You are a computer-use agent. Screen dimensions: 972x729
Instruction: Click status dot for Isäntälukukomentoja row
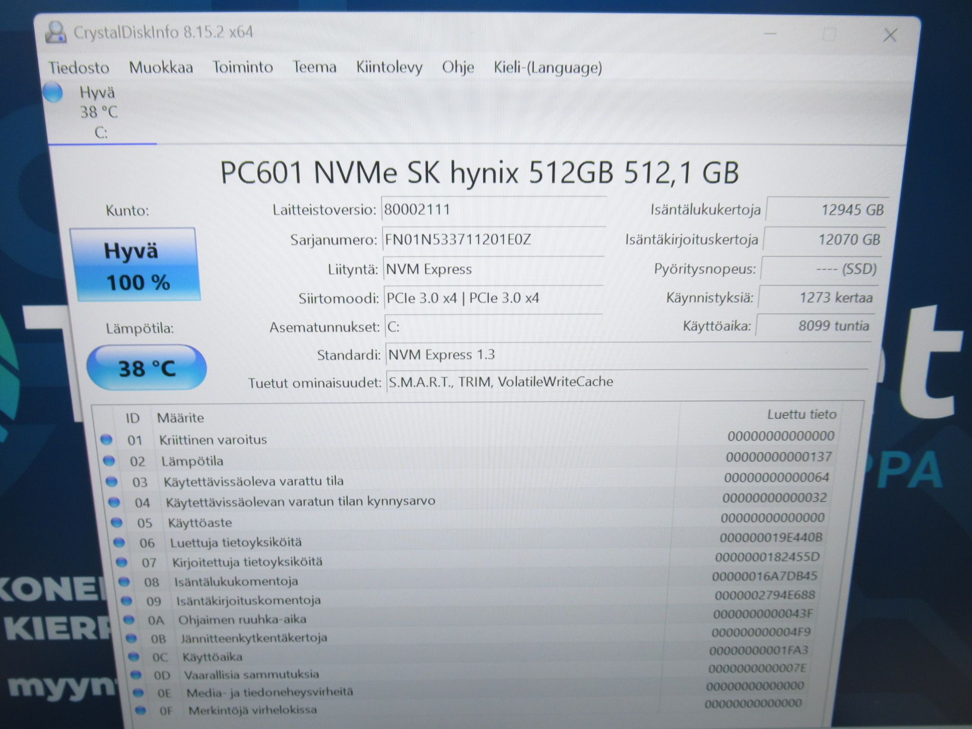pyautogui.click(x=123, y=581)
